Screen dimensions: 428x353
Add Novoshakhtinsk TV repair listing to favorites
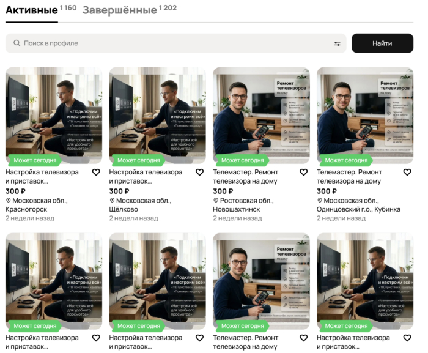point(303,173)
